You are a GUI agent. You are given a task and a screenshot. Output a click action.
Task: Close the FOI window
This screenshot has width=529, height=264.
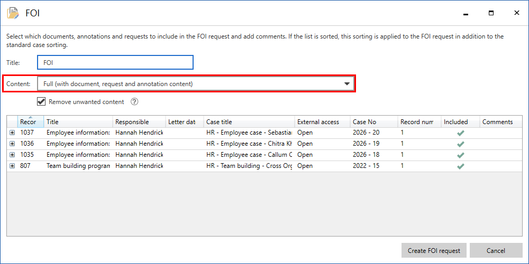click(516, 13)
